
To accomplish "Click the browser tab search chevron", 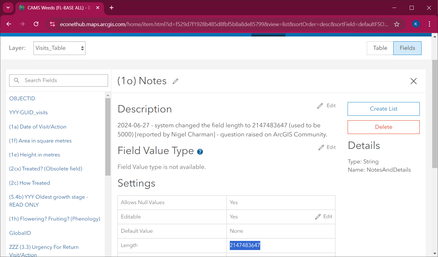I will 8,8.
